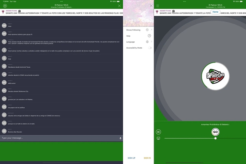
Task: Tap the SIGN IN link
Action: tap(147, 158)
